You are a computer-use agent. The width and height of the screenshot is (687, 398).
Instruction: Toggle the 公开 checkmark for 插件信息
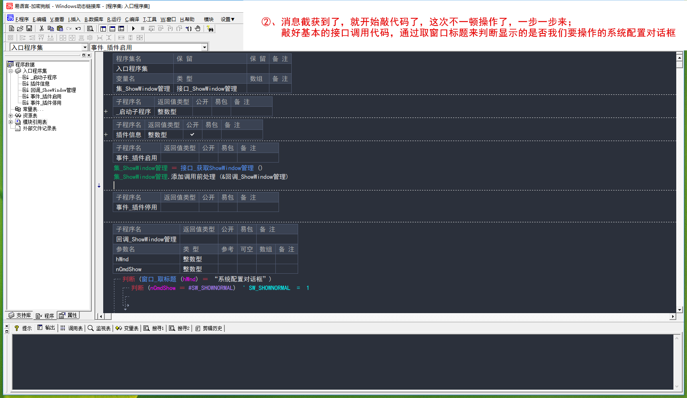click(192, 135)
